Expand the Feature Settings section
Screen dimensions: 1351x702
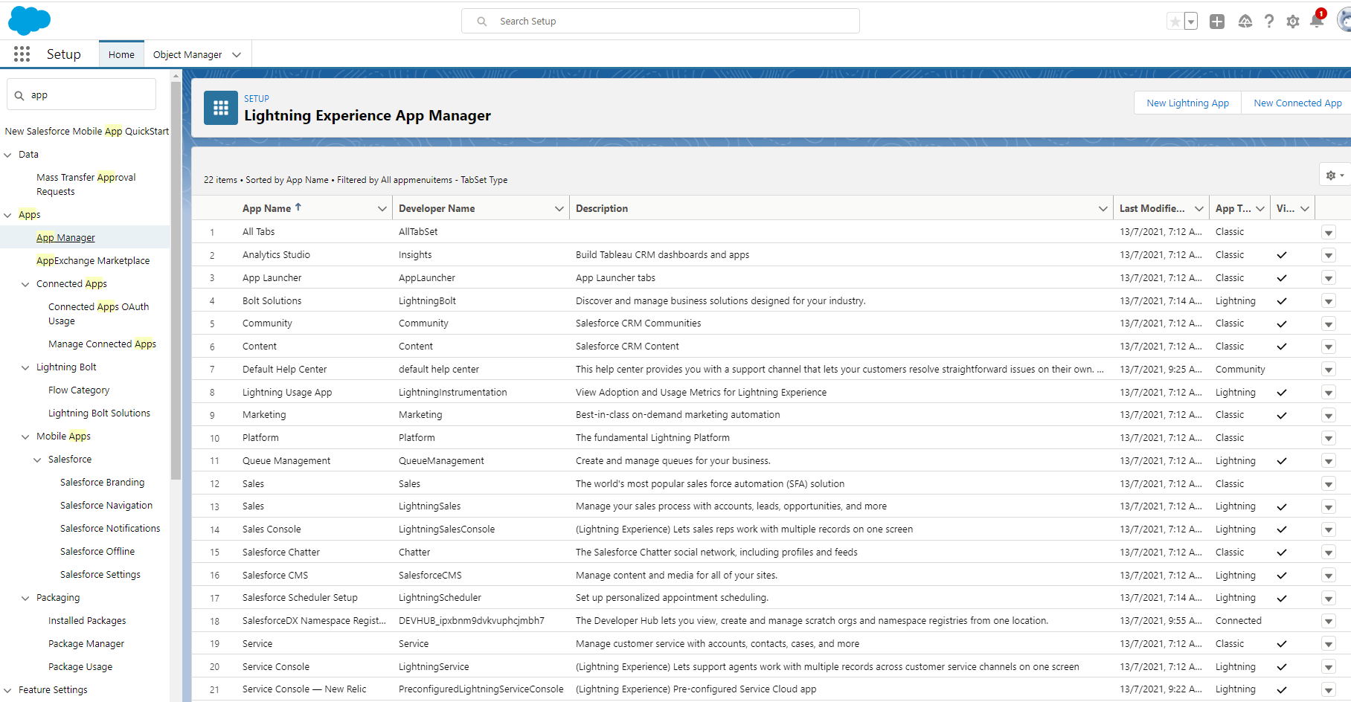point(8,690)
